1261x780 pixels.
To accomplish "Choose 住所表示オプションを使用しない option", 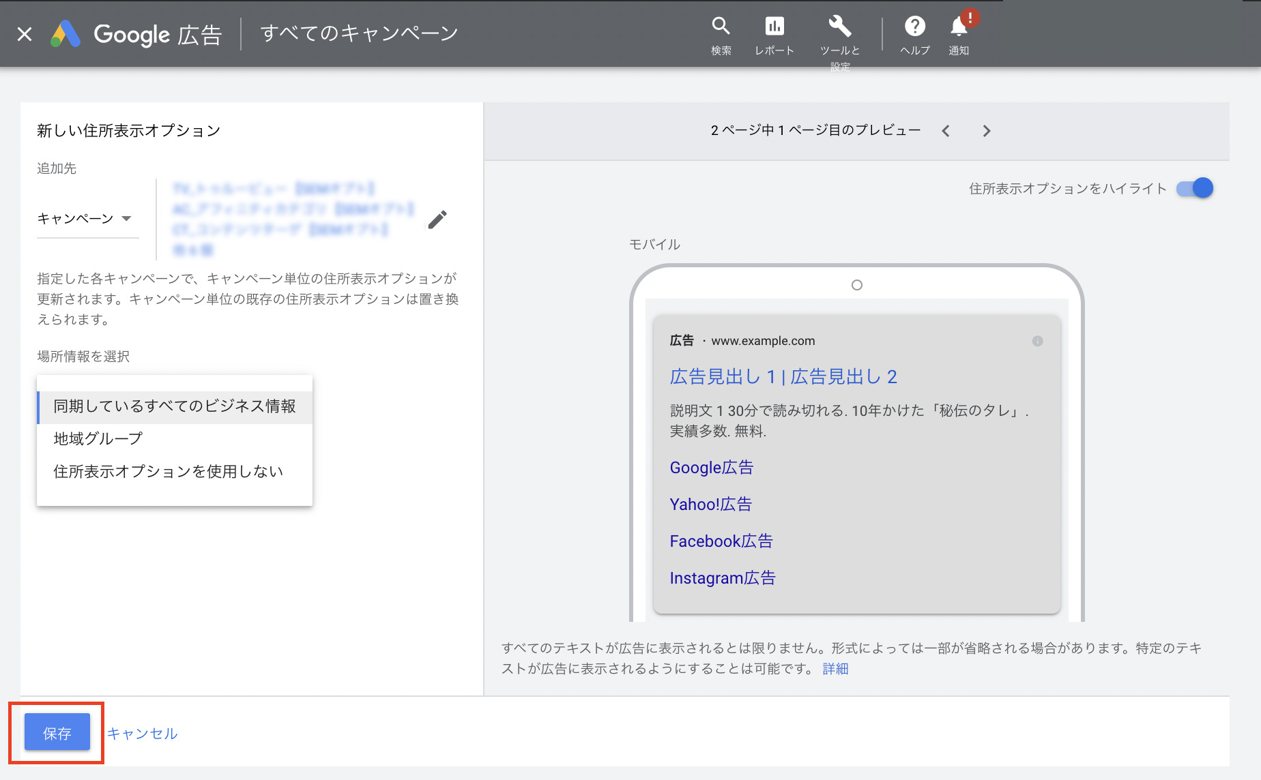I will click(x=168, y=470).
